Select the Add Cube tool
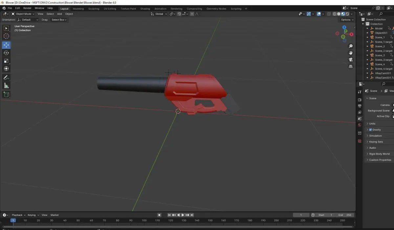 [x=6, y=94]
